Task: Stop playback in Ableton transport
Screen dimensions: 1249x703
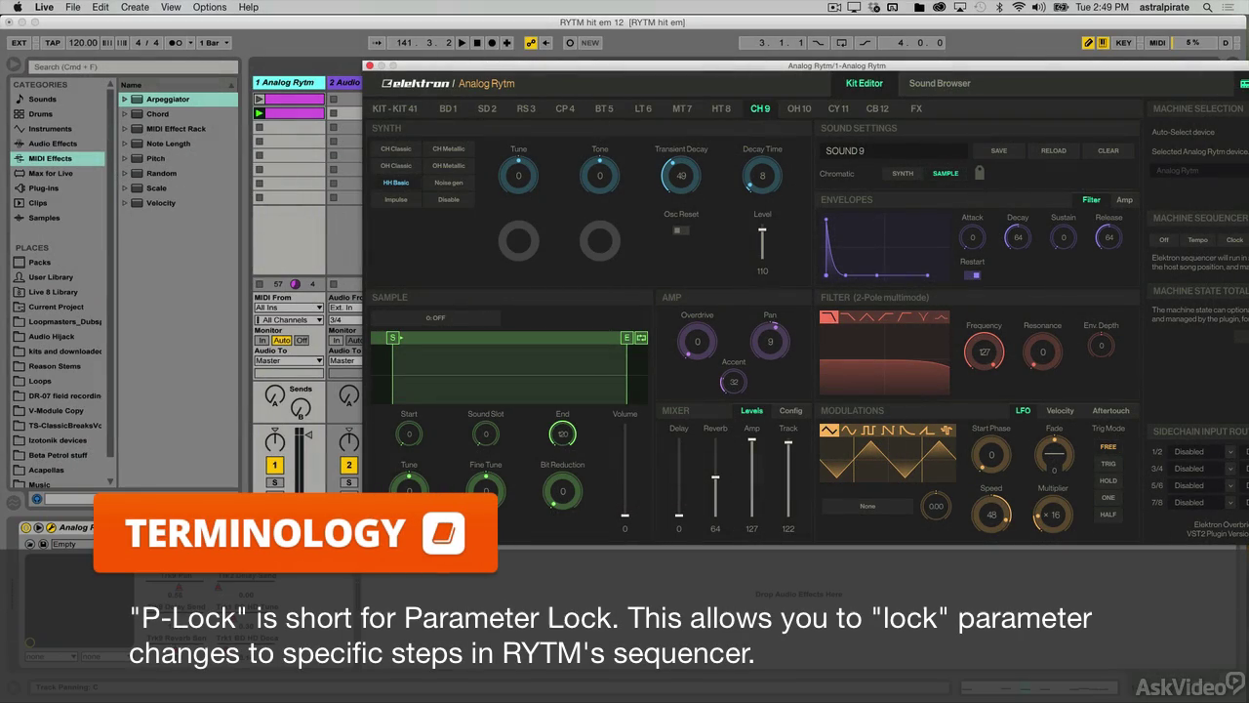Action: click(477, 43)
